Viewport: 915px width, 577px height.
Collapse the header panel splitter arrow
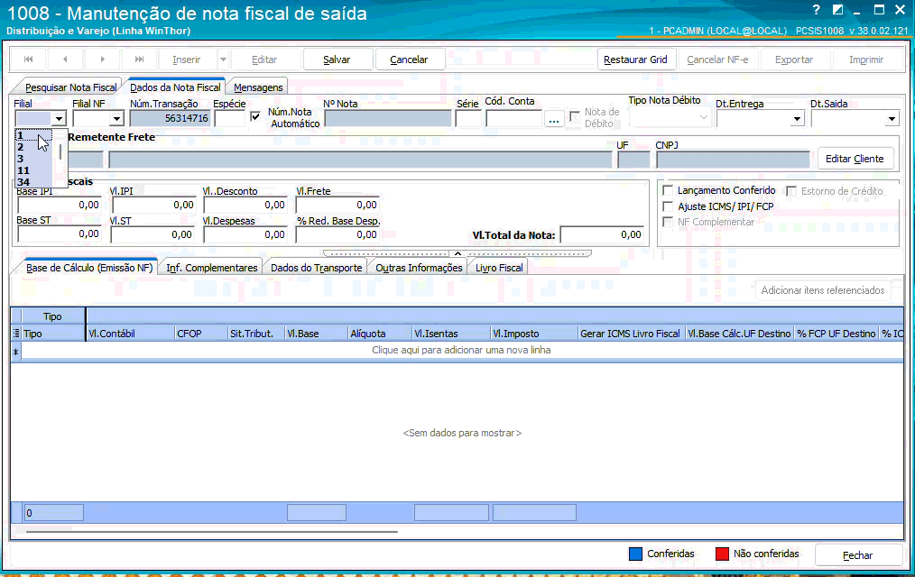(x=458, y=253)
